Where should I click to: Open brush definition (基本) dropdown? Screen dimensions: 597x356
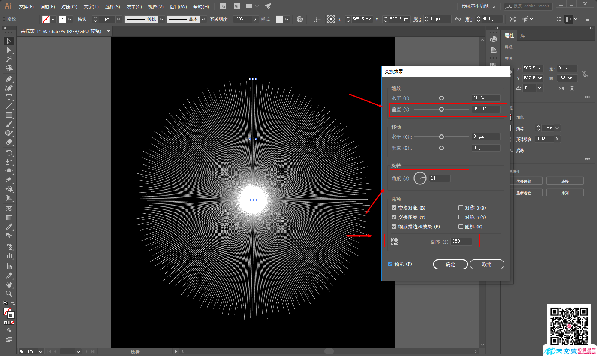point(204,19)
